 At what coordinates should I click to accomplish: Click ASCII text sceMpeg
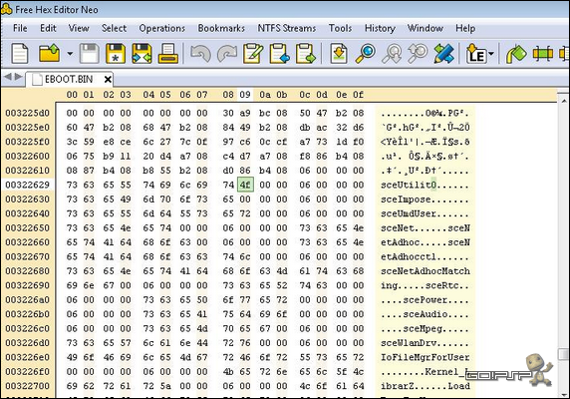(x=423, y=328)
